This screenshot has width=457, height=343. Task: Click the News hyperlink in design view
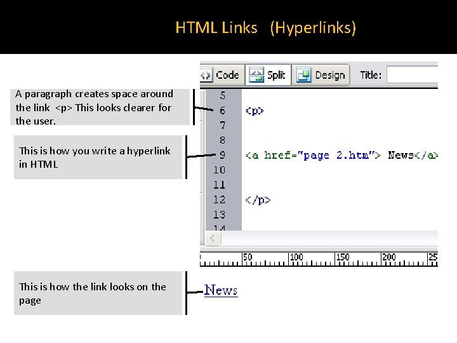[221, 290]
